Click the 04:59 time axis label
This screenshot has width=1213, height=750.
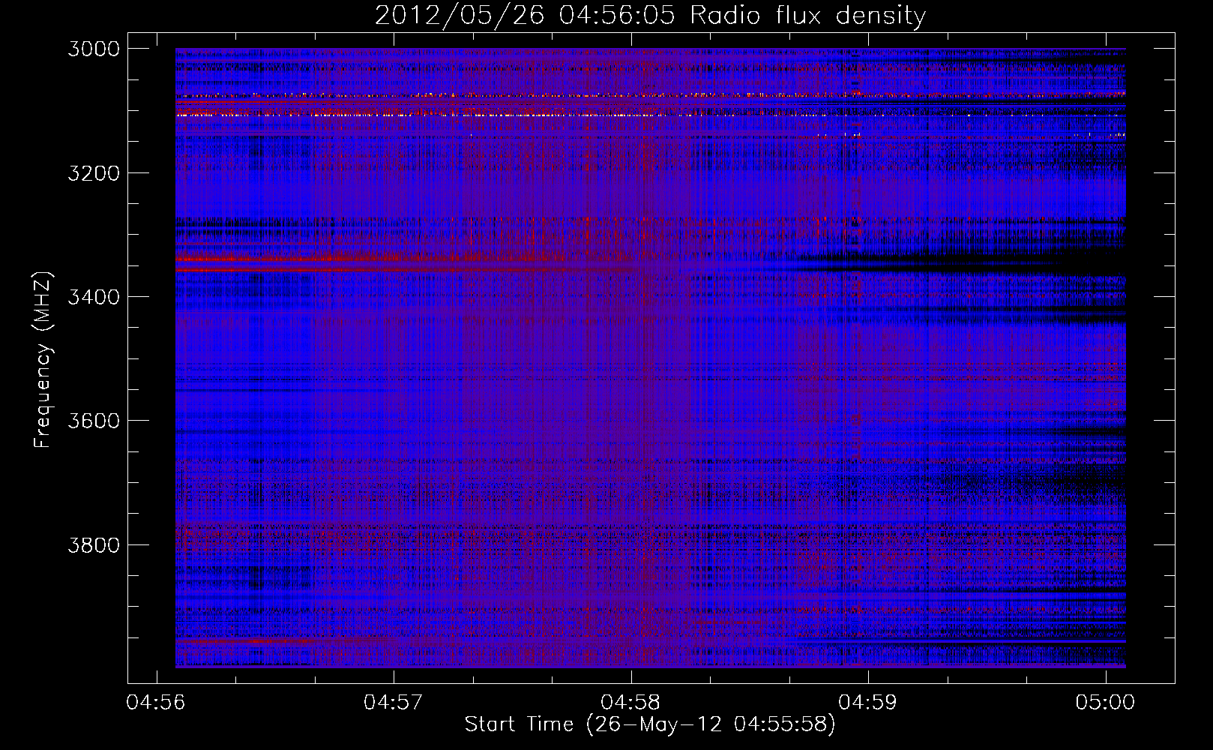868,703
